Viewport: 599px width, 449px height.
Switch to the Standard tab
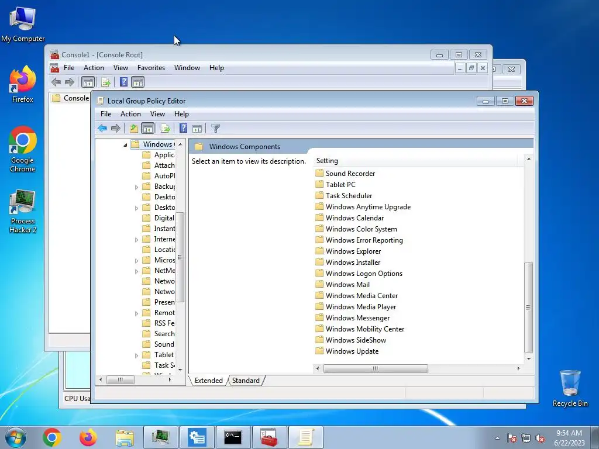(246, 380)
